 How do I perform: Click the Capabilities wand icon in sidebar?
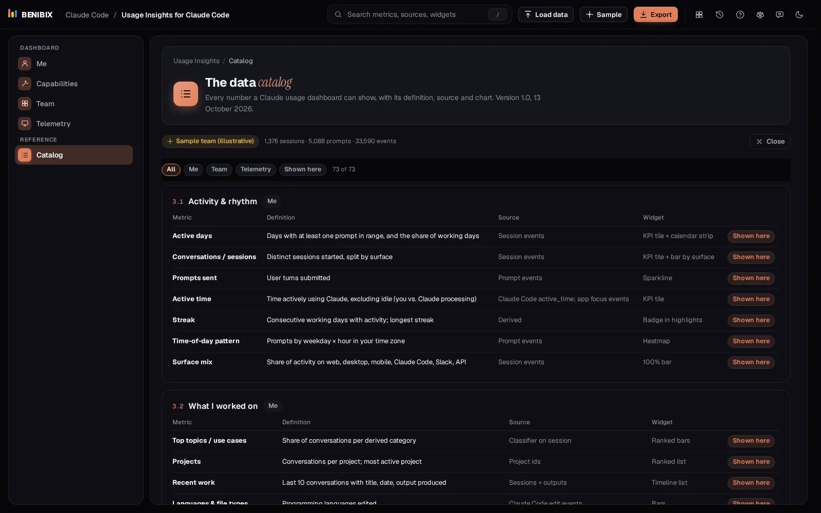coord(25,84)
